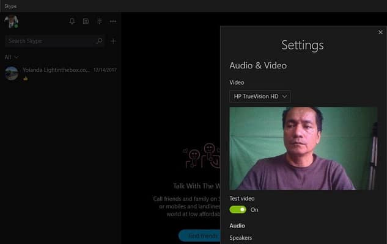Image resolution: width=387 pixels, height=244 pixels.
Task: Click the Audio & Video heading
Action: coord(258,65)
